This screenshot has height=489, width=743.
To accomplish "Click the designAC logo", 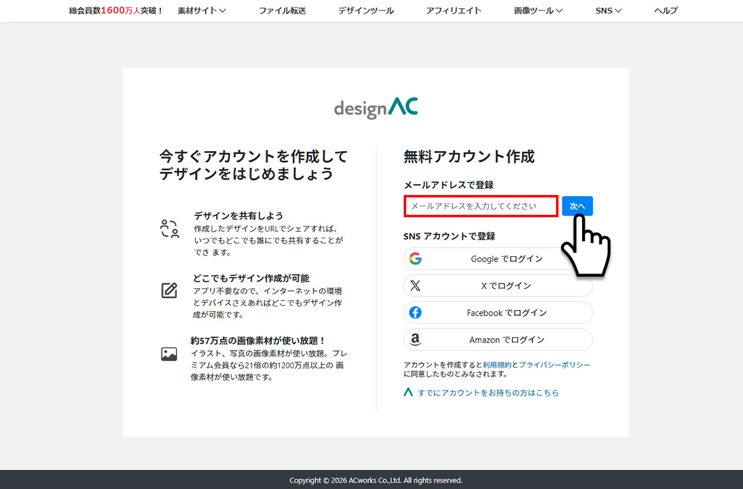I will pos(376,108).
